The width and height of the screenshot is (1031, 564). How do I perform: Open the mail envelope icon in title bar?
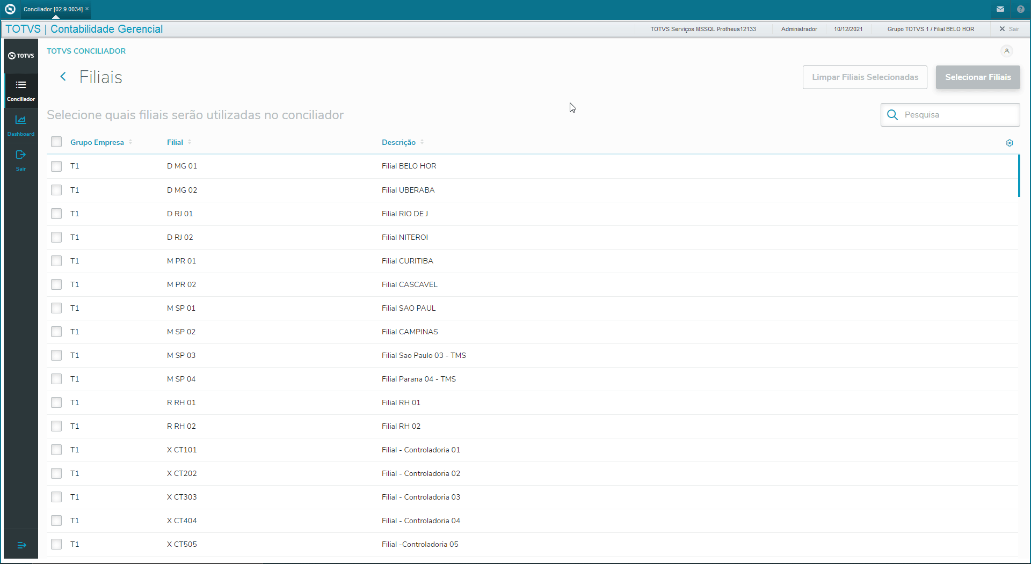pyautogui.click(x=1000, y=9)
